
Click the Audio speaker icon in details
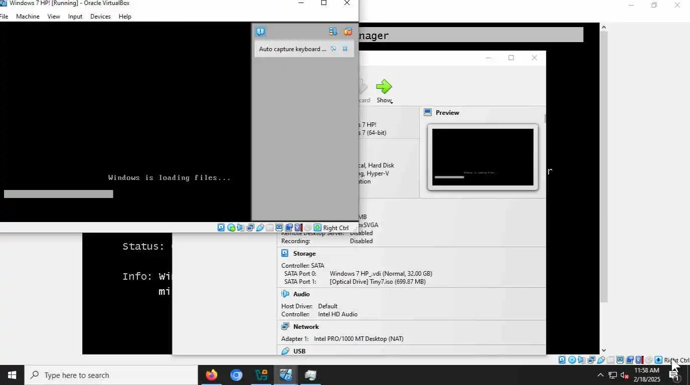285,294
